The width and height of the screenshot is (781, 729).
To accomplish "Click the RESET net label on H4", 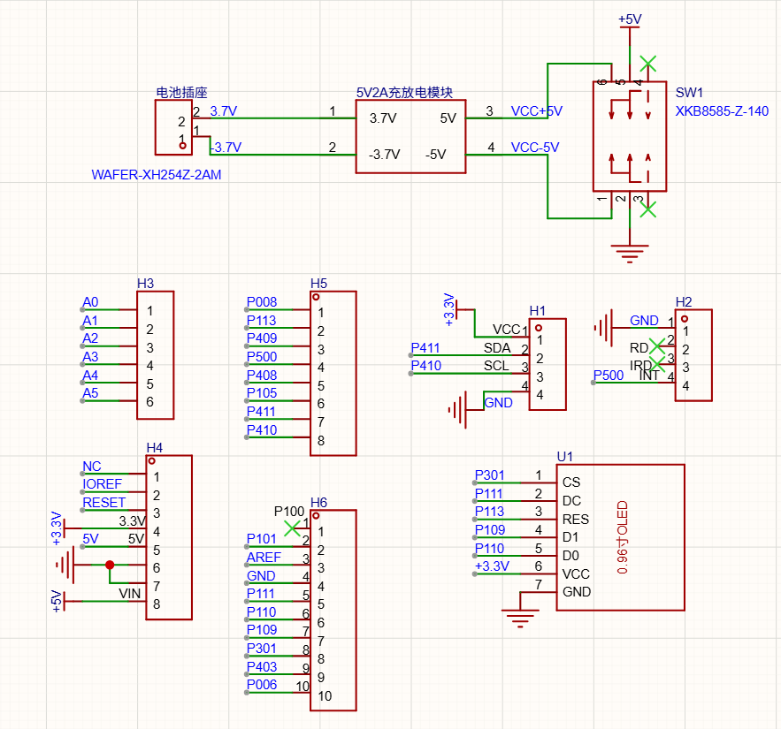I will click(x=103, y=503).
